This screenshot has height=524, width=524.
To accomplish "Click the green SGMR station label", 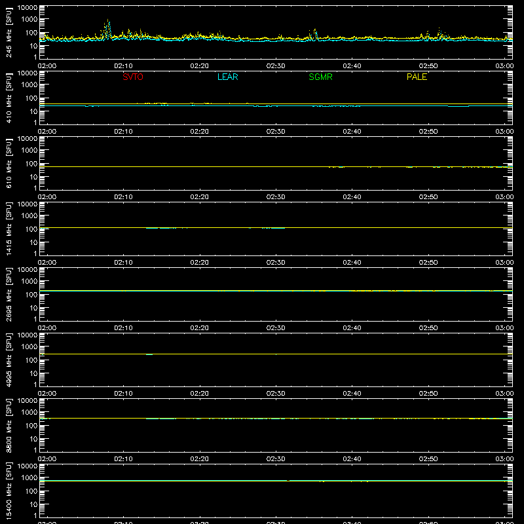I will click(320, 77).
